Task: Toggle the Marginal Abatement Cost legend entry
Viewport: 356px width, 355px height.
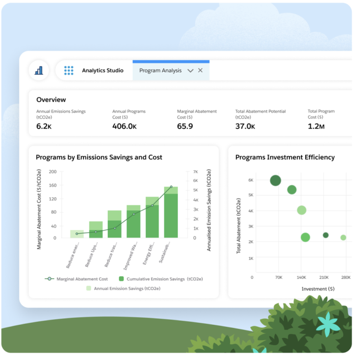Action: pos(76,279)
